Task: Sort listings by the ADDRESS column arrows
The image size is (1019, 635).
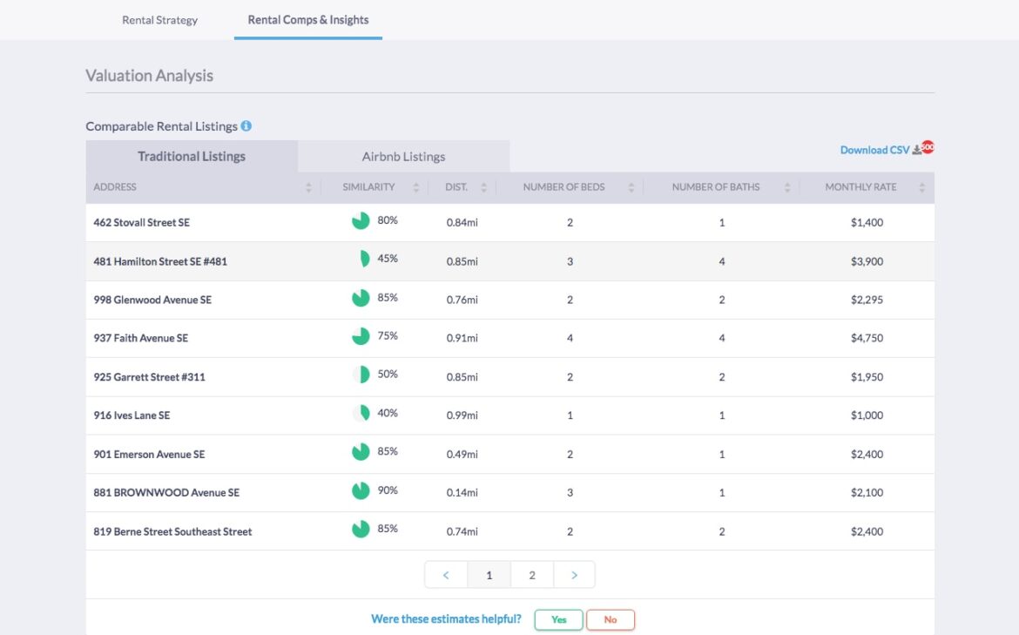Action: click(x=308, y=186)
